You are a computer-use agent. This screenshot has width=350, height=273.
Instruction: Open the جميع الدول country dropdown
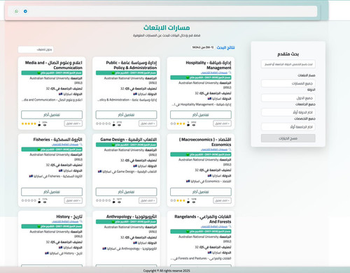pos(288,98)
